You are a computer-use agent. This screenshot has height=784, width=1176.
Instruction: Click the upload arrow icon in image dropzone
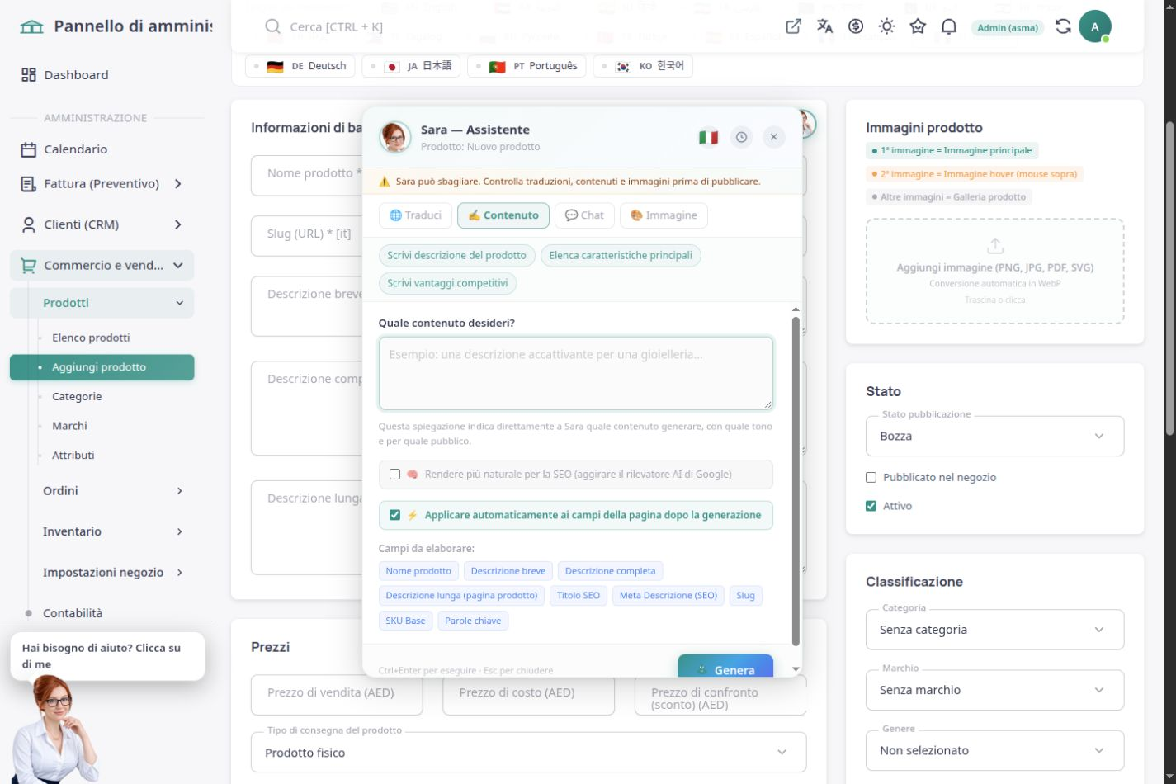995,246
